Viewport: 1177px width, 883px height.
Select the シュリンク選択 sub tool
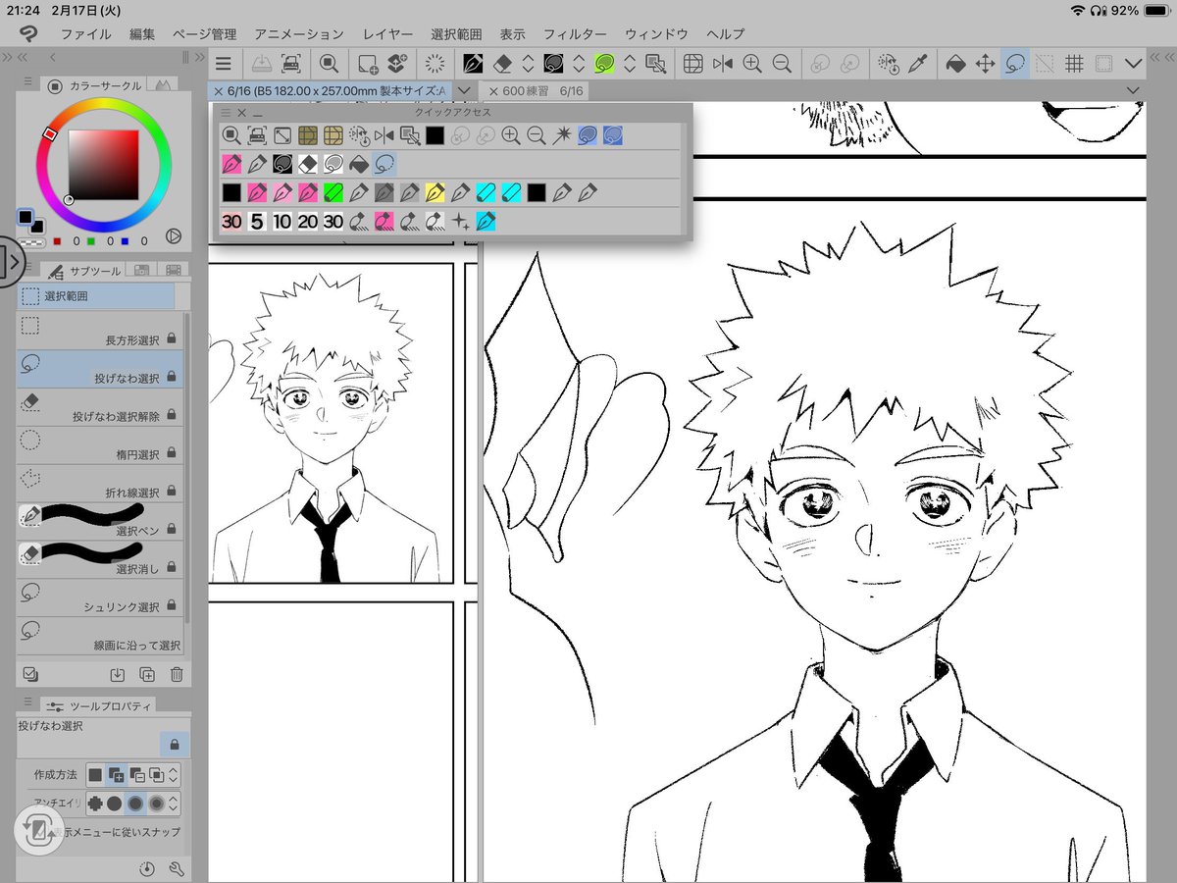pos(100,598)
